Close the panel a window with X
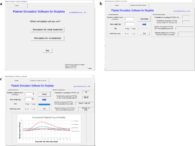The width and height of the screenshot is (195, 146). click(x=93, y=2)
